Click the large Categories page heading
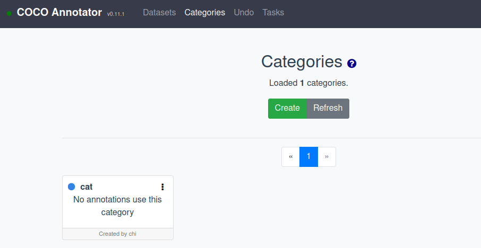The height and width of the screenshot is (248, 481). [302, 62]
